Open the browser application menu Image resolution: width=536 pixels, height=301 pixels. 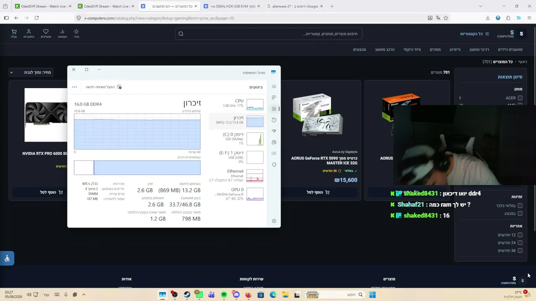click(529, 18)
